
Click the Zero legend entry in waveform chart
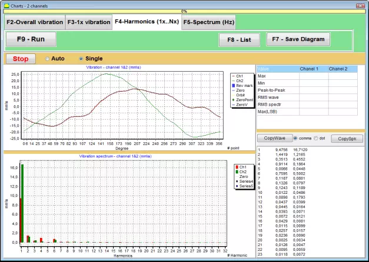pos(238,90)
